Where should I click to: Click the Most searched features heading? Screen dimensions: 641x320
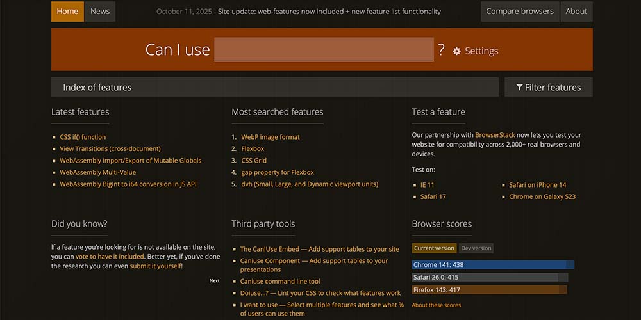point(277,112)
